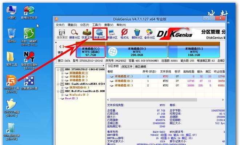Click the 文件系统 column header
This screenshot has height=145, width=240.
point(165,71)
